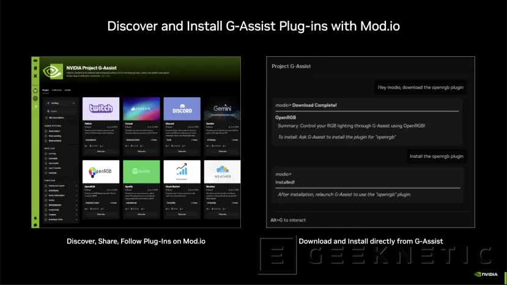Check the Creative filter
The width and height of the screenshot is (507, 285).
tap(46, 215)
